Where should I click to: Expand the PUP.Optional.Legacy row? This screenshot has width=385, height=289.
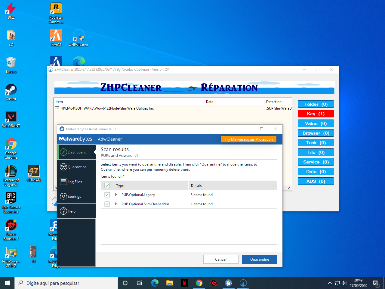pyautogui.click(x=116, y=195)
